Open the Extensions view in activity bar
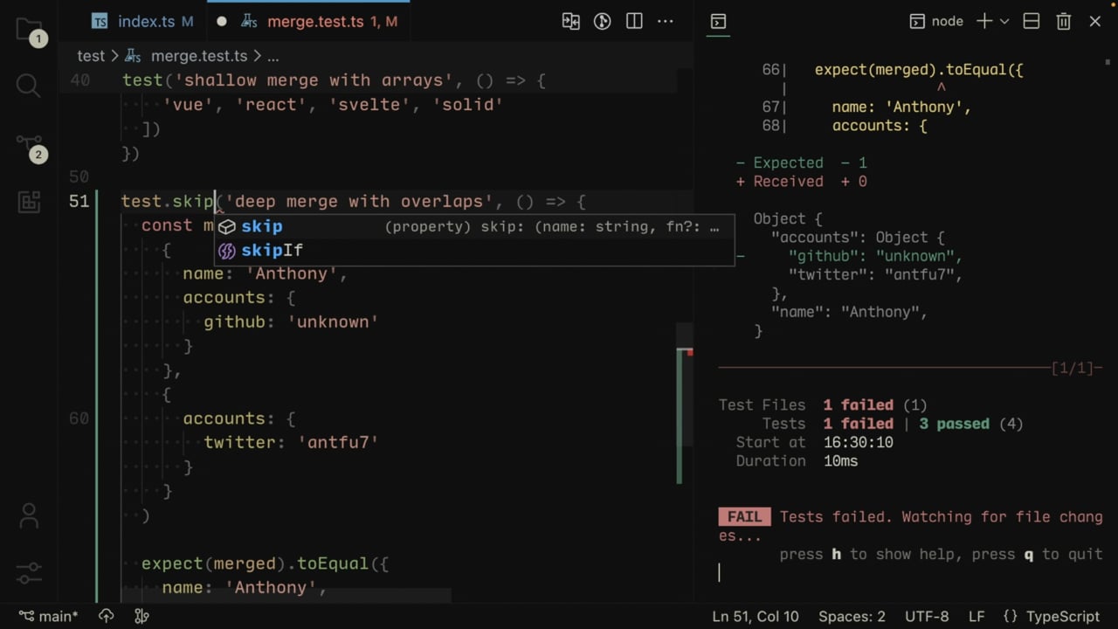This screenshot has height=629, width=1118. [x=29, y=202]
